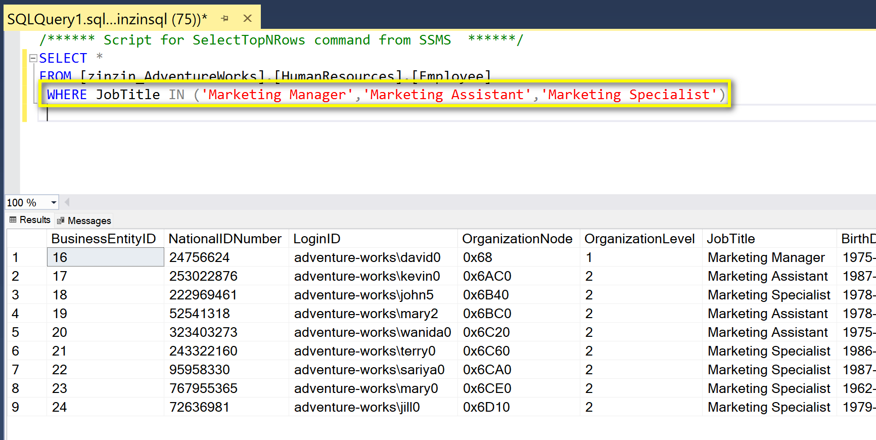
Task: Select row header 1
Action: [27, 257]
